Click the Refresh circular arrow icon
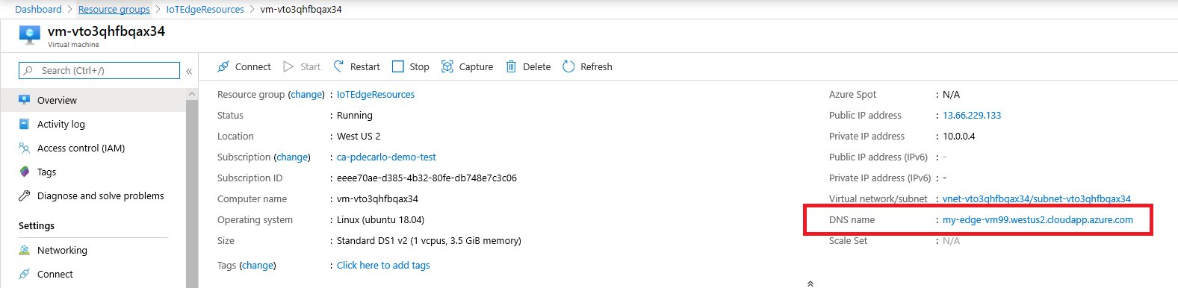1178x288 pixels. point(568,66)
